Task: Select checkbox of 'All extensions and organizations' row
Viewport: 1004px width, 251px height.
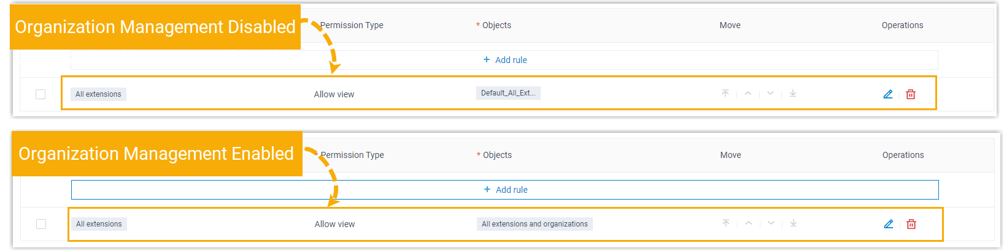Action: coord(41,224)
